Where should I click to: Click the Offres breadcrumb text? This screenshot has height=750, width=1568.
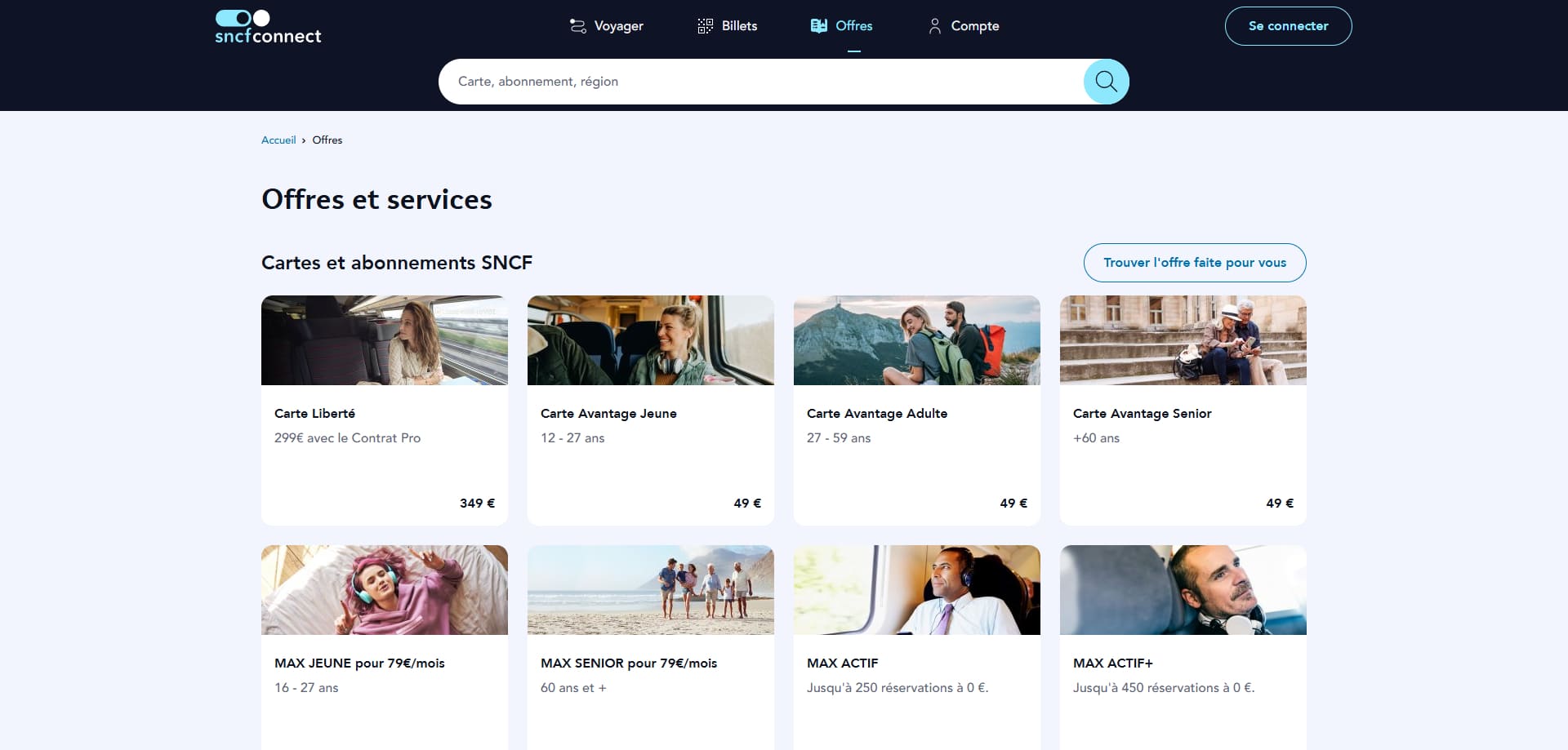pyautogui.click(x=327, y=140)
